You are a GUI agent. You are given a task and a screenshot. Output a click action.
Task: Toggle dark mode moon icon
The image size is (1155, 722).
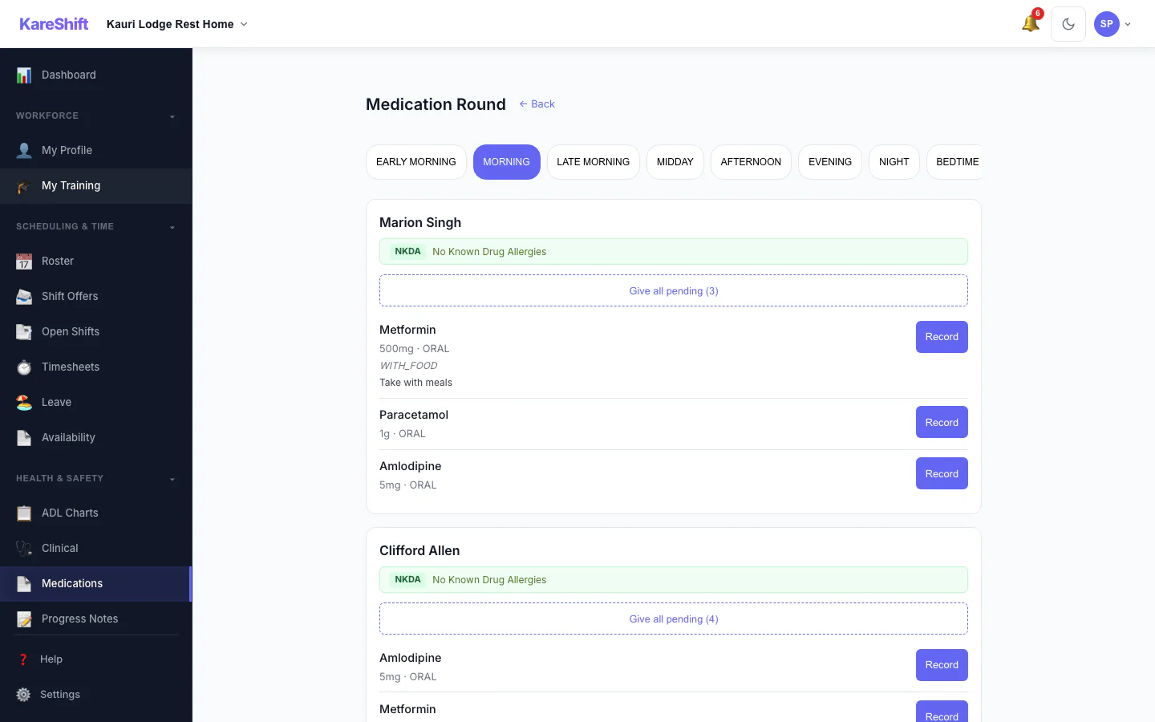click(1068, 24)
